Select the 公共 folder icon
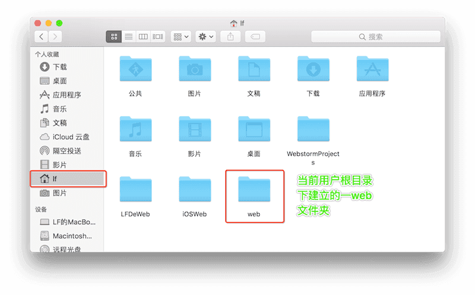The width and height of the screenshot is (475, 295). click(x=135, y=69)
